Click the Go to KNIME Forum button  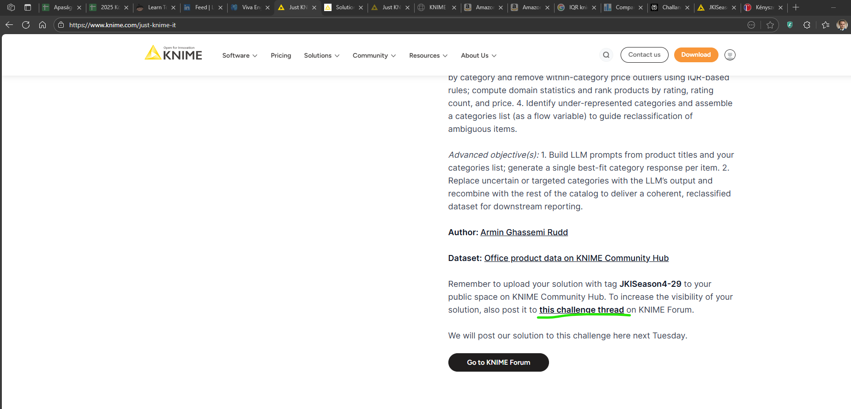pos(498,362)
